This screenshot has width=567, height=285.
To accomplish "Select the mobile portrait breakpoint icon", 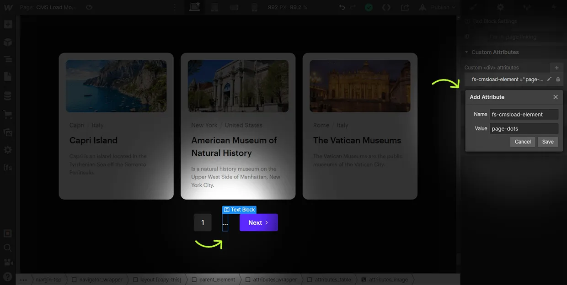I will 255,7.
